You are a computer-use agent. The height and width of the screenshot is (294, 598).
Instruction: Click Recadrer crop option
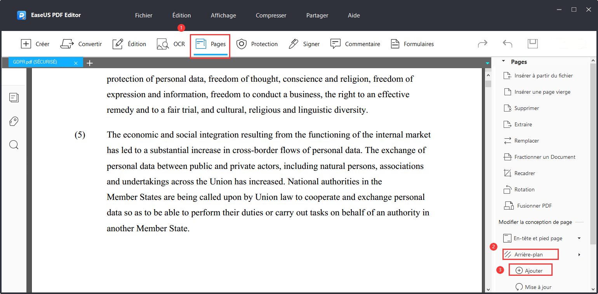[x=519, y=173]
